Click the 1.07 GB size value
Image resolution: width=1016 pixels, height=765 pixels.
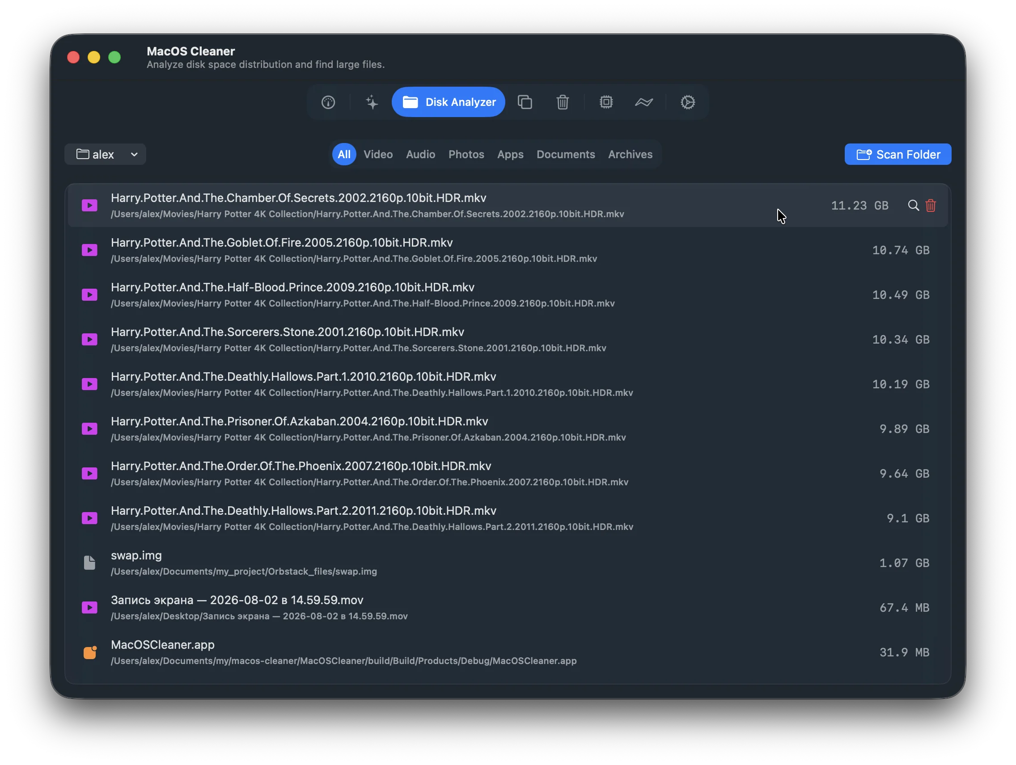tap(904, 563)
